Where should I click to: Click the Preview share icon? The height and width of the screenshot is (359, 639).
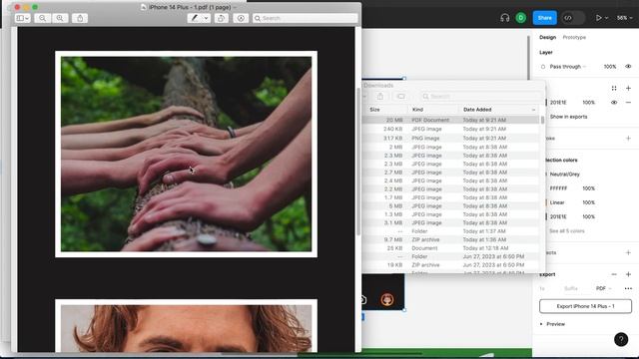(x=80, y=18)
